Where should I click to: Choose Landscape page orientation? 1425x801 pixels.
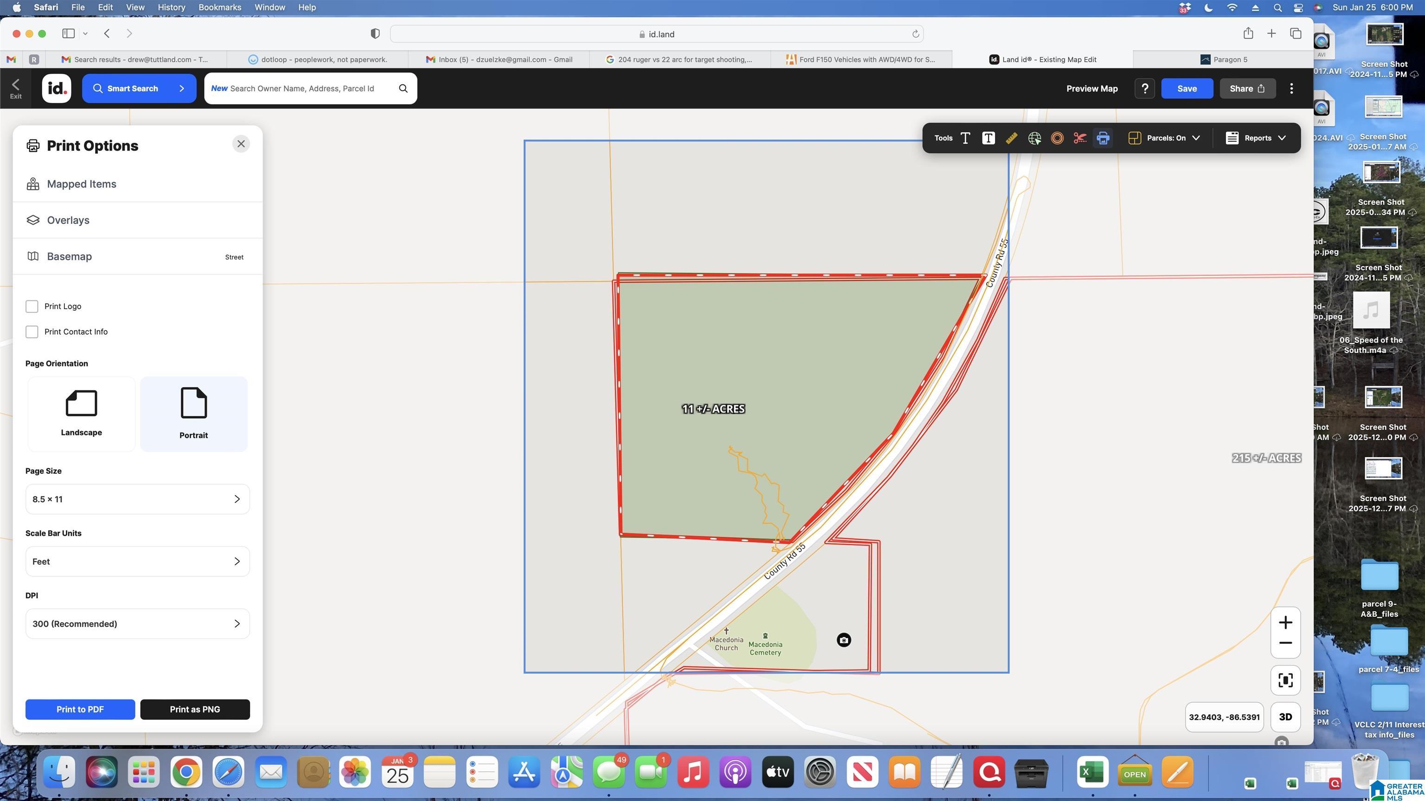pyautogui.click(x=81, y=413)
